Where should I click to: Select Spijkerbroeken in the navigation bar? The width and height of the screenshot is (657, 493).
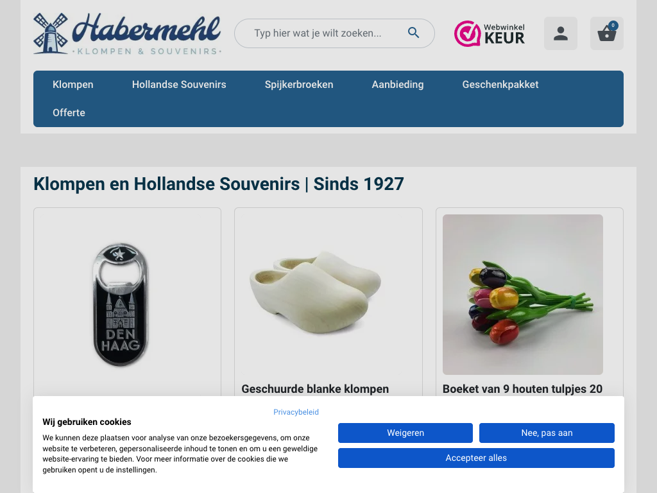tap(299, 85)
